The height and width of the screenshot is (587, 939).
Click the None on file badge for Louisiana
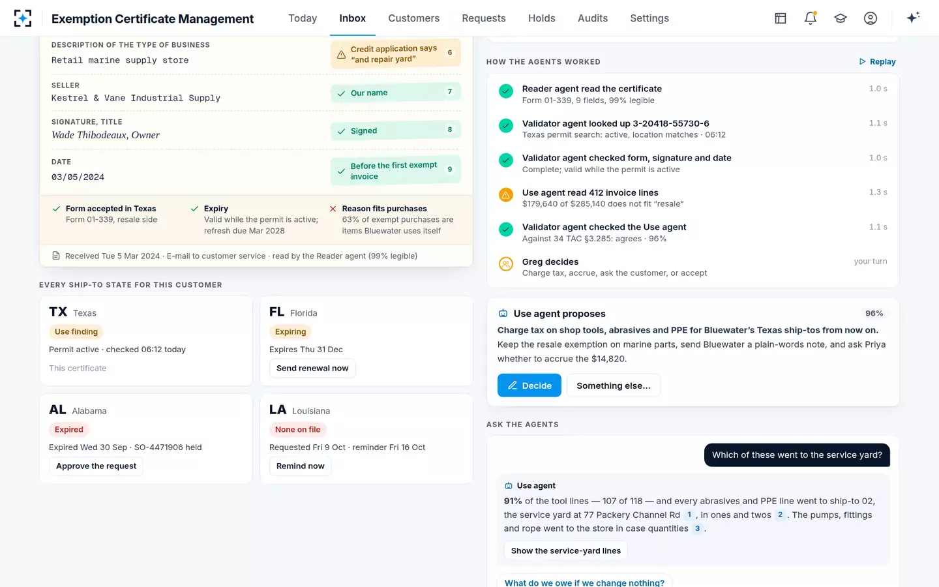298,430
